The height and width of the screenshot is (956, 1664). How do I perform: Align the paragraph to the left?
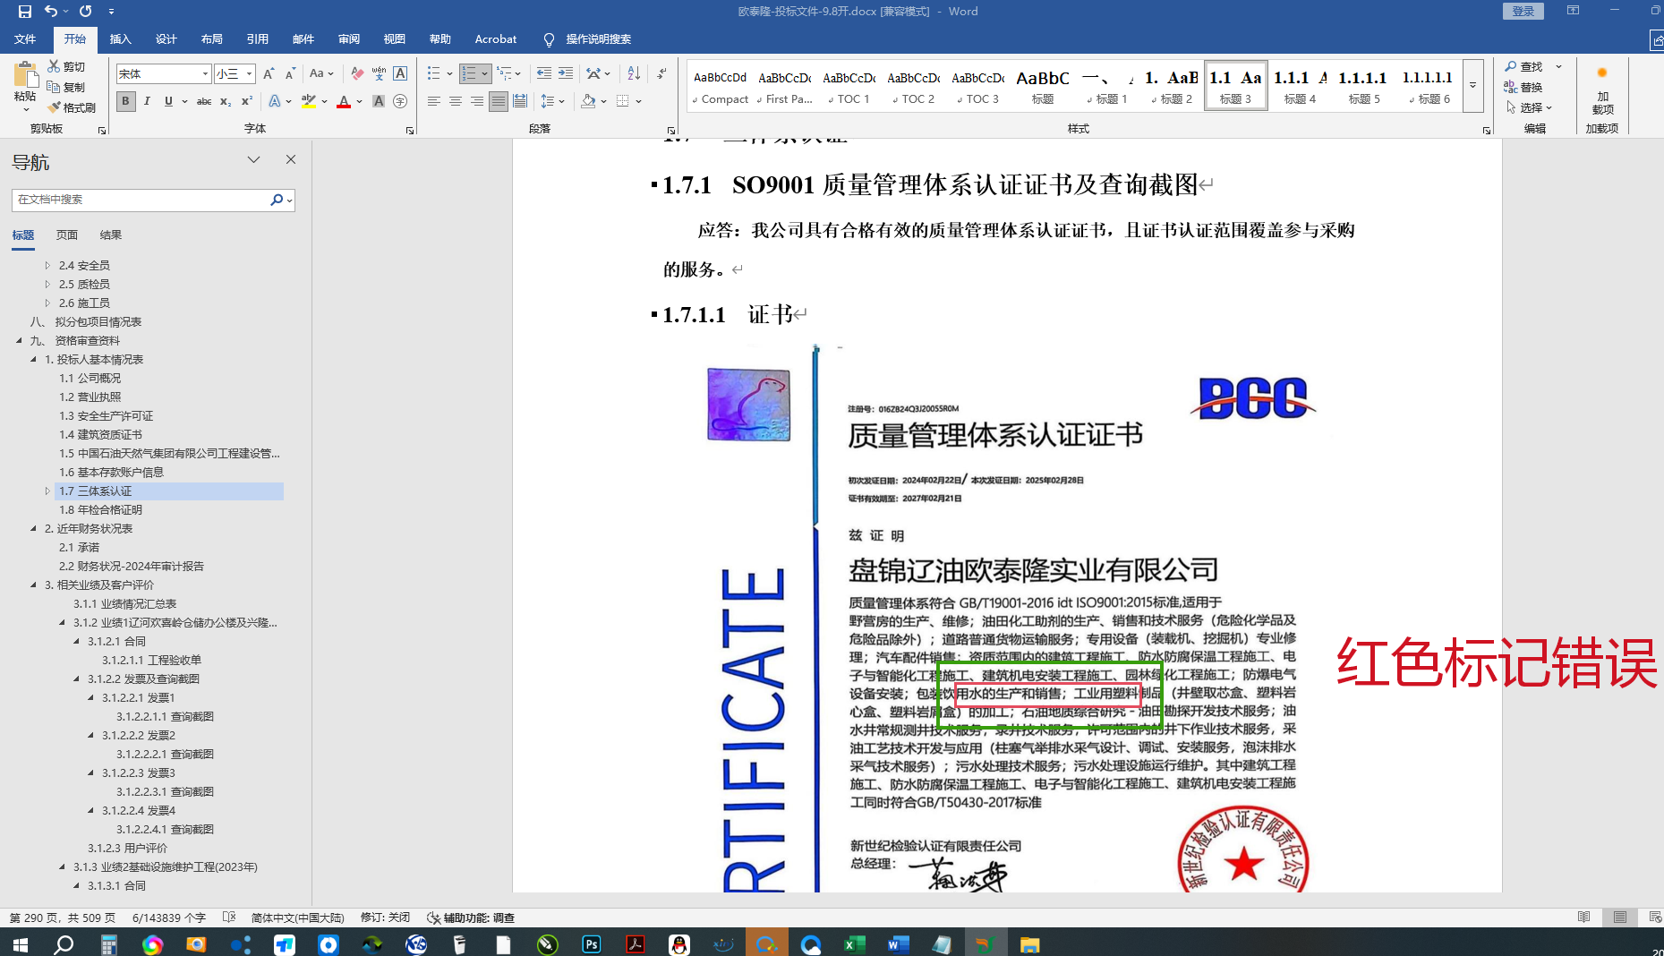434,101
